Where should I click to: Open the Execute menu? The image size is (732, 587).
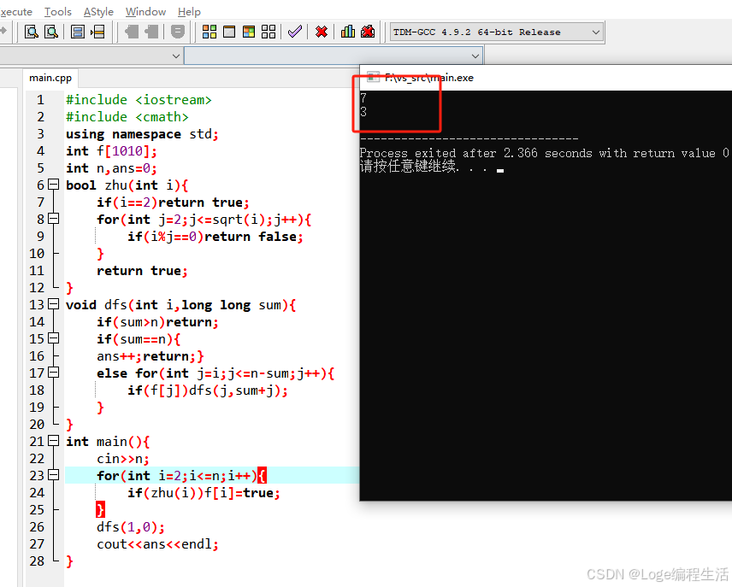[16, 12]
